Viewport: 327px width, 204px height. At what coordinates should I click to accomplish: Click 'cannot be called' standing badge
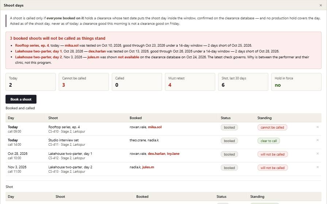[272, 127]
